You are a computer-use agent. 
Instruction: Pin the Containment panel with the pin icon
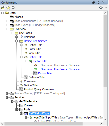pos(98,3)
